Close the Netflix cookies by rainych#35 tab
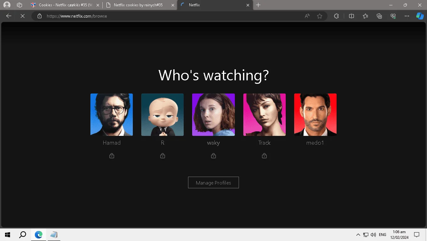This screenshot has height=241, width=427. pyautogui.click(x=173, y=5)
